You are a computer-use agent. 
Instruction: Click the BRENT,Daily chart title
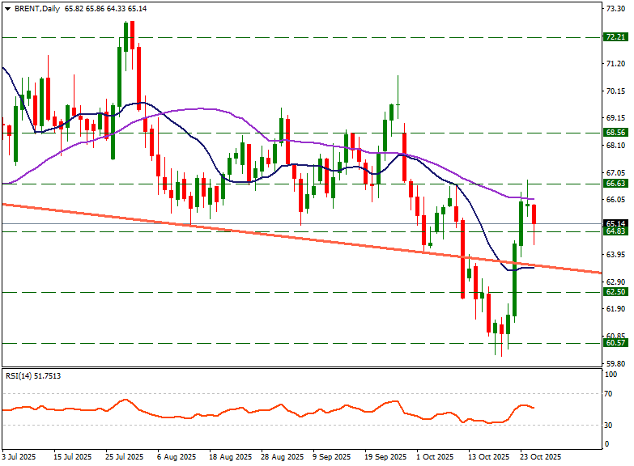point(36,8)
